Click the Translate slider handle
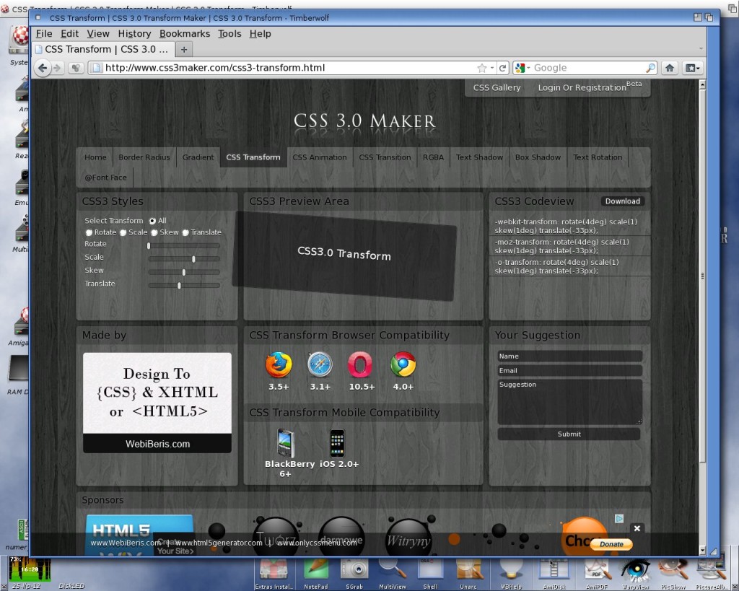Viewport: 739px width, 591px height. (179, 285)
